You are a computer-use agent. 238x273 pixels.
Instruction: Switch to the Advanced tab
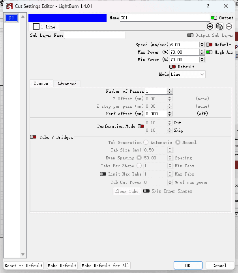tap(67, 84)
